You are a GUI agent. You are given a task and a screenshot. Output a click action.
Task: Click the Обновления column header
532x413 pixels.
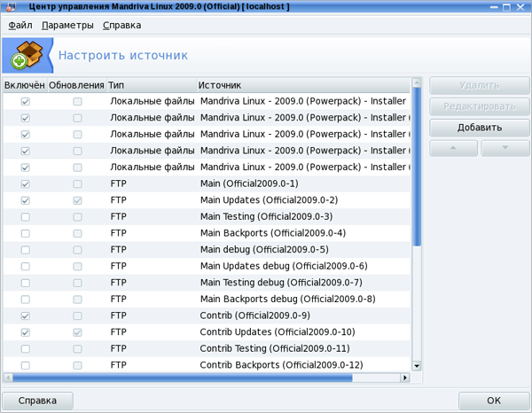(76, 85)
